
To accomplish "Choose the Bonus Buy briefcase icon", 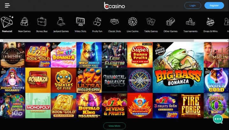I will pyautogui.click(x=42, y=22).
